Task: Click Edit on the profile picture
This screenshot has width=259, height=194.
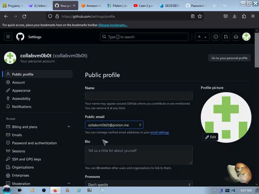Action: coord(211,137)
